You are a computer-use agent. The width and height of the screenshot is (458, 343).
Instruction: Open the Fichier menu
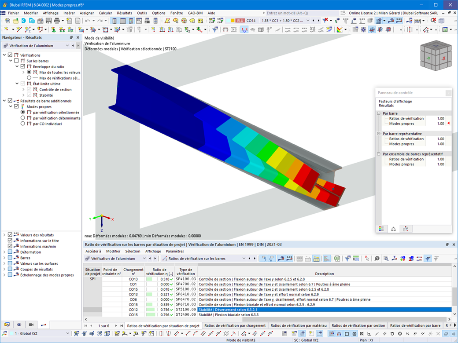13,13
